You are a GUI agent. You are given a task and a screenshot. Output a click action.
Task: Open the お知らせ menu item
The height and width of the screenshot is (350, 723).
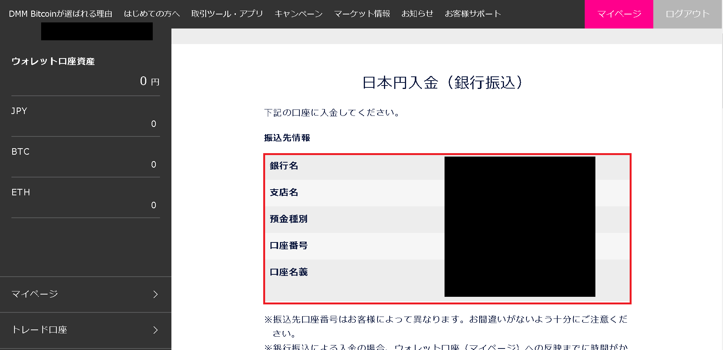[417, 14]
